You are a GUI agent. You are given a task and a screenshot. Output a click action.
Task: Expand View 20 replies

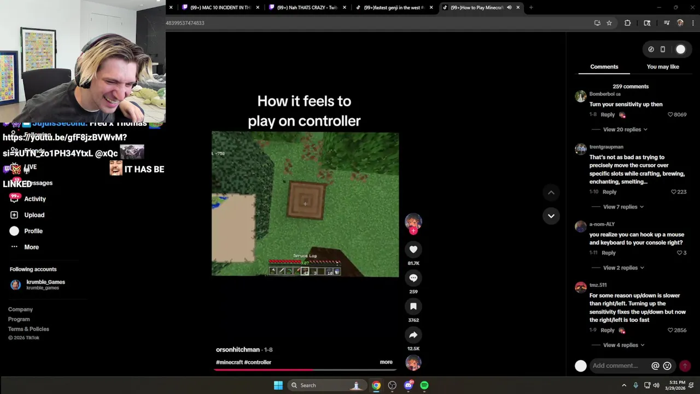pyautogui.click(x=625, y=130)
